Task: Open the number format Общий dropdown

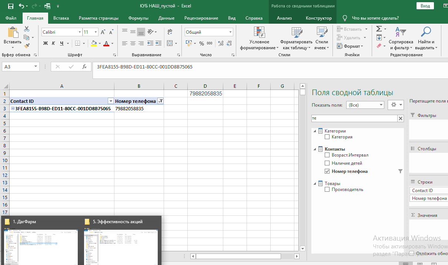Action: [231, 32]
